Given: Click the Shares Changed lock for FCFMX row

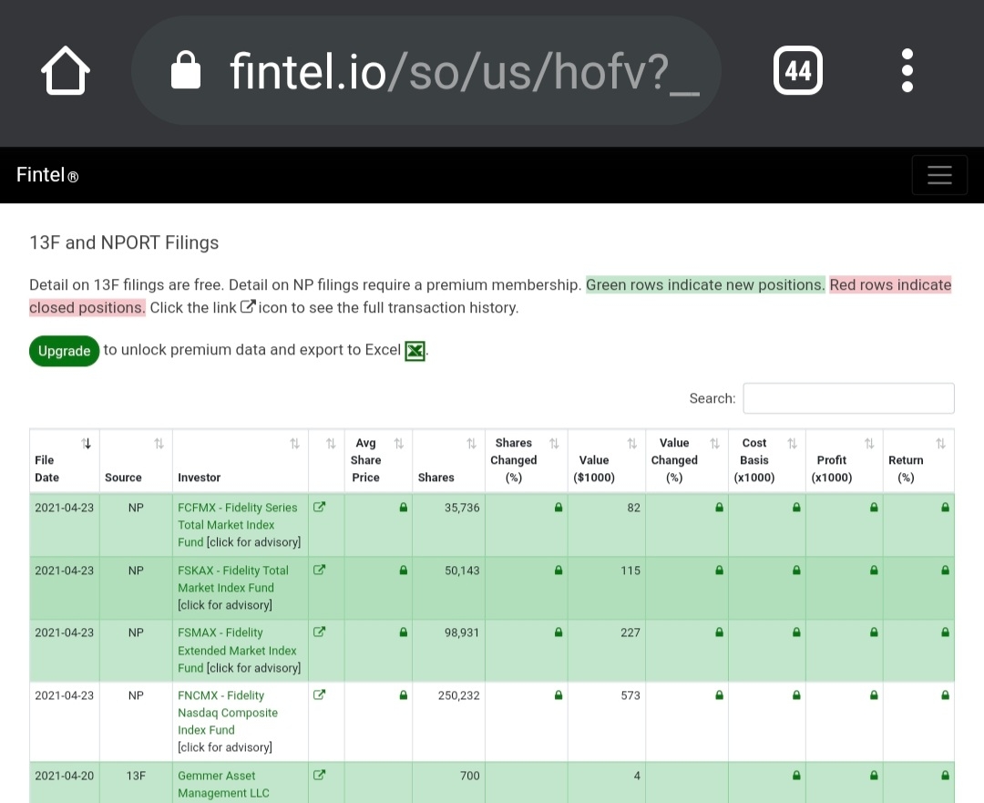Looking at the screenshot, I should click(x=558, y=507).
